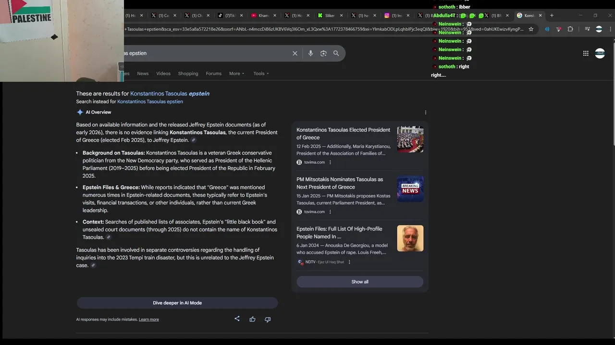Bookmark this page with the star
615x345 pixels.
[x=531, y=29]
